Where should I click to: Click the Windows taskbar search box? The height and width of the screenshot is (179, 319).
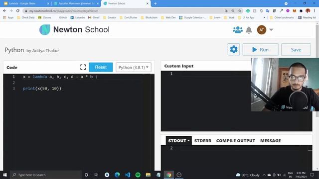(x=45, y=175)
